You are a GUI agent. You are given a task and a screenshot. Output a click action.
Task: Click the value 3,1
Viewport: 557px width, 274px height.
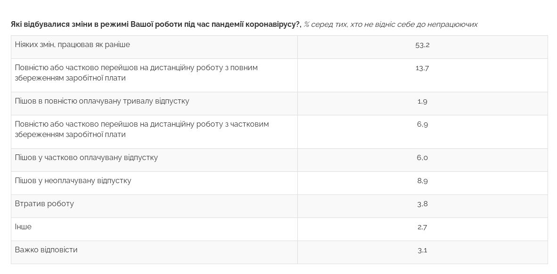422,250
